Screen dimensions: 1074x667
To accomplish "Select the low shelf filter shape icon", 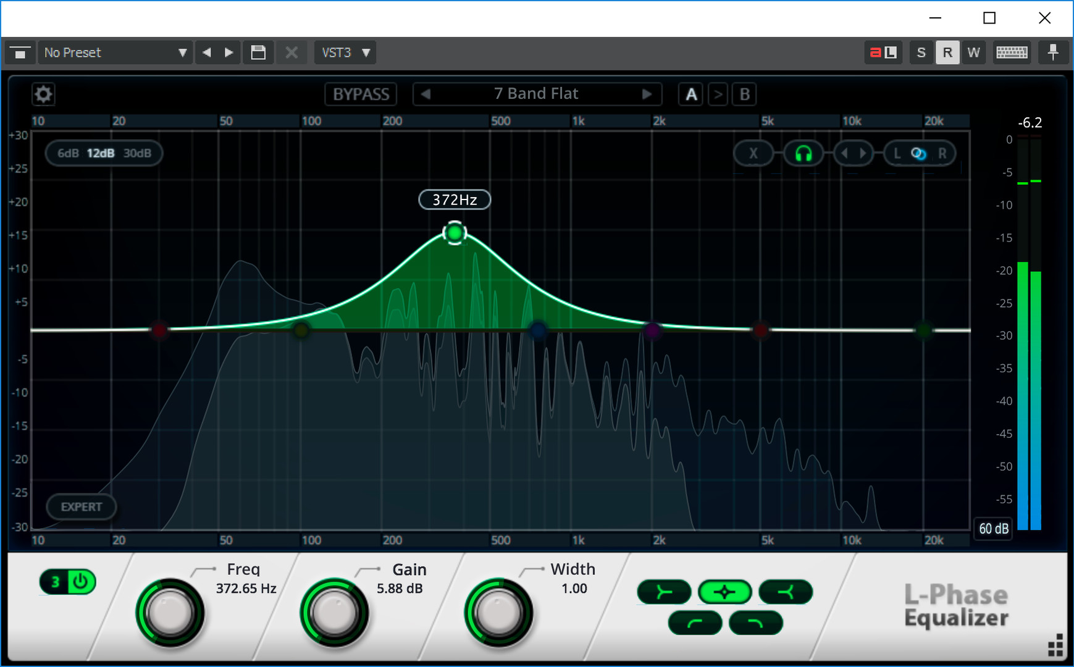I will [664, 592].
